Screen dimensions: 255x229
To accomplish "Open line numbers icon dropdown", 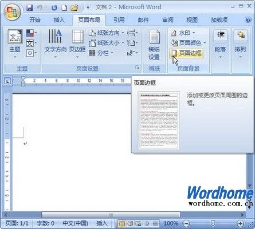I will pos(132,43).
